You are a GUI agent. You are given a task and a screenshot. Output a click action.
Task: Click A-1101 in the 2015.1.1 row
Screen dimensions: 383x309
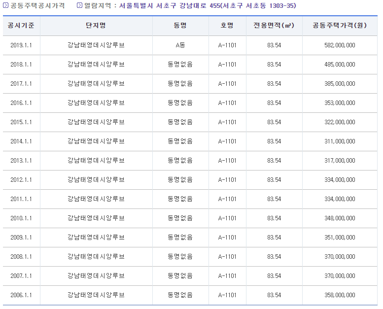[227, 122]
